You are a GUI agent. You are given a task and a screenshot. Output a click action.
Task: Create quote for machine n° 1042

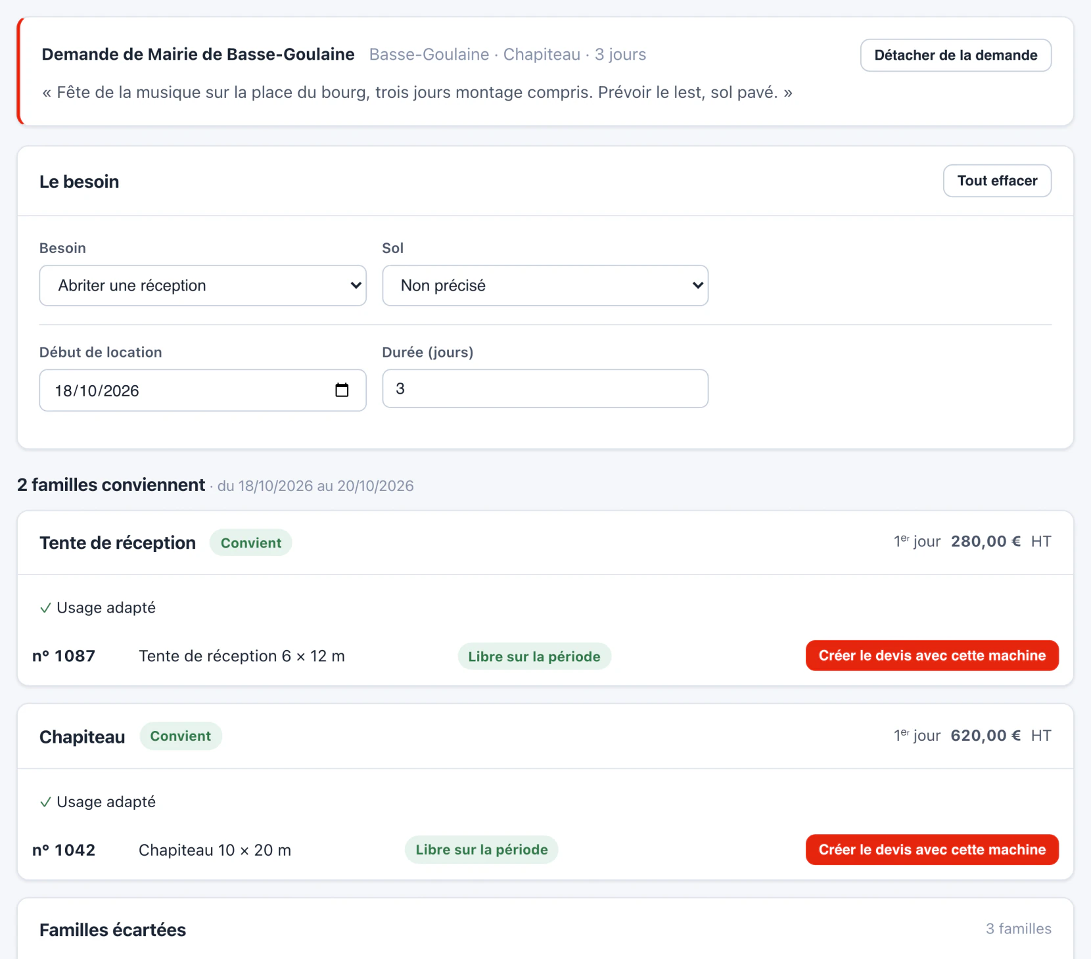[x=932, y=849]
